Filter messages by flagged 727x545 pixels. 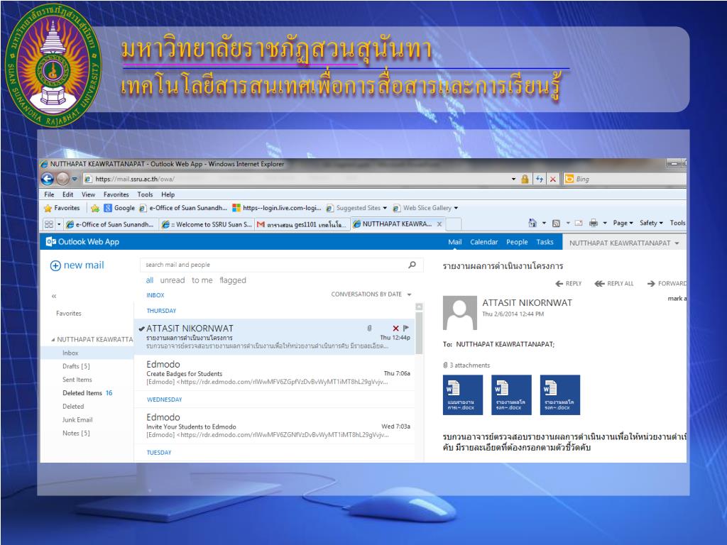233,280
